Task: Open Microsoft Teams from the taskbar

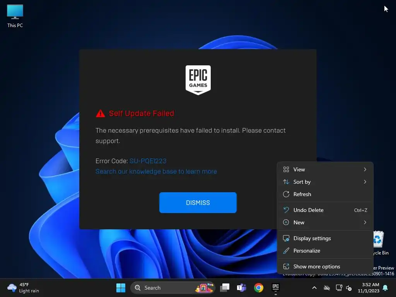Action: pyautogui.click(x=241, y=288)
